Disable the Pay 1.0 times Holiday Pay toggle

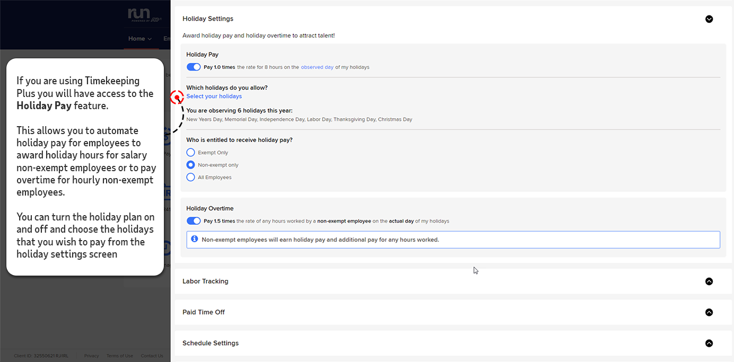(194, 67)
